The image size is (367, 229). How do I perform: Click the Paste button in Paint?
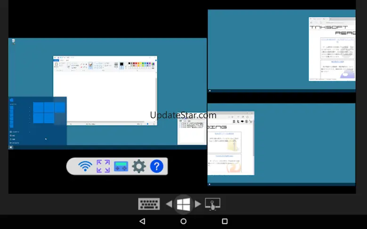56,65
